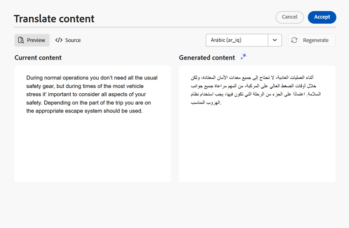Switch to the Preview tab
The height and width of the screenshot is (228, 349).
coord(32,40)
